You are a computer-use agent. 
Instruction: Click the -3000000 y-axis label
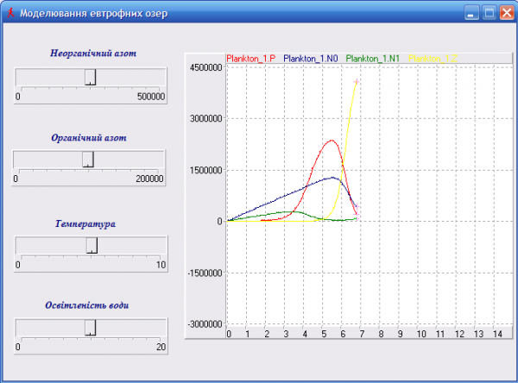click(205, 324)
